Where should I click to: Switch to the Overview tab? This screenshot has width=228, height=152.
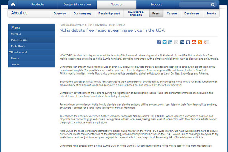(x=60, y=14)
